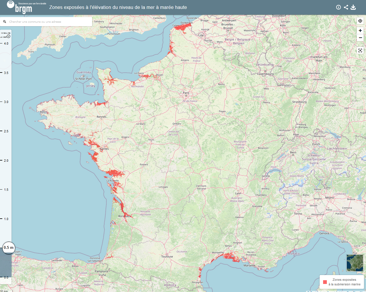This screenshot has width=366, height=292.
Task: Click the 'Zones exposées à la submersion marine' legend text
Action: [344, 282]
